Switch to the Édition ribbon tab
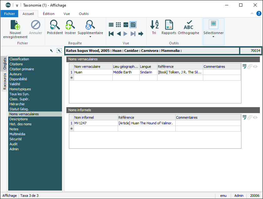Screen dimensions: 263x199 (x=49, y=14)
